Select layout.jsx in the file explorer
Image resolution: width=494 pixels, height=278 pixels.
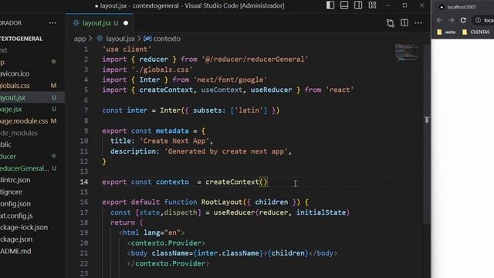click(x=12, y=98)
